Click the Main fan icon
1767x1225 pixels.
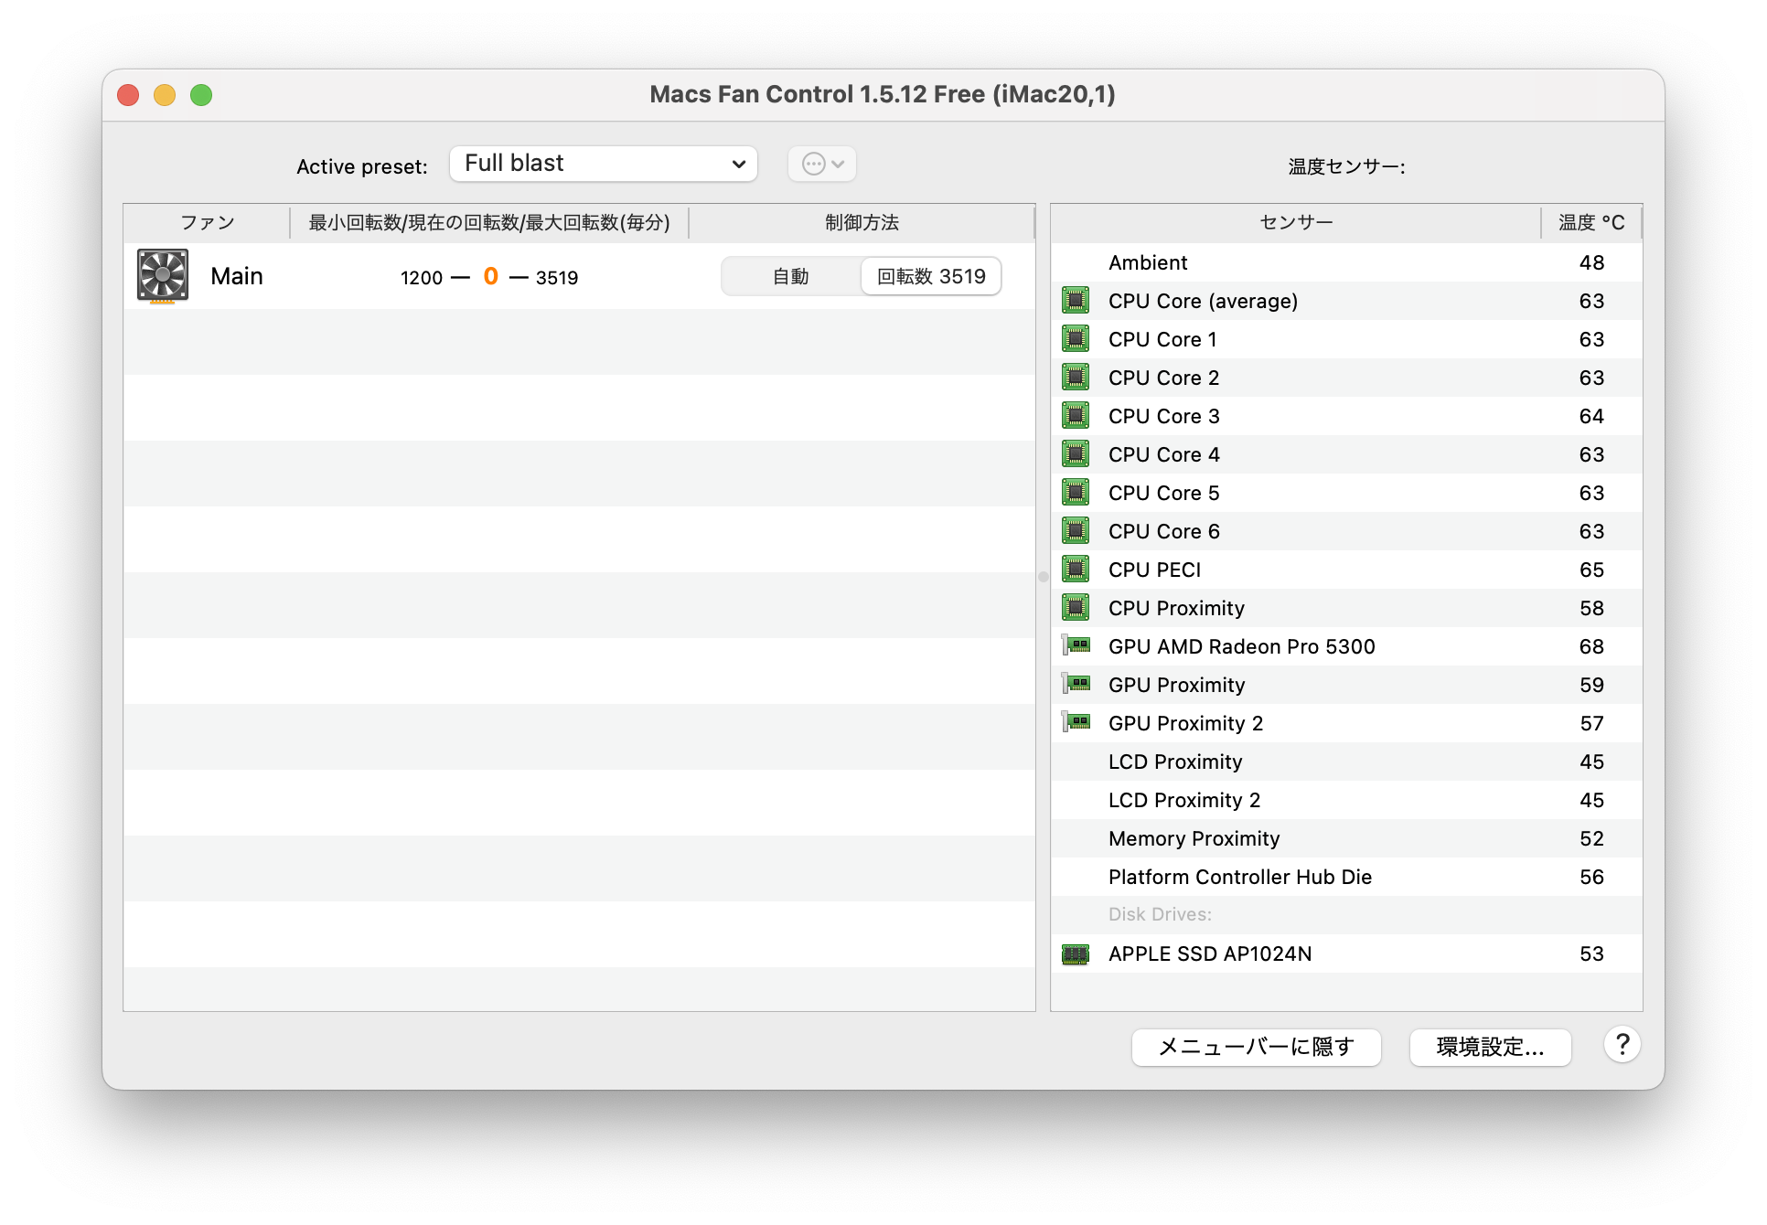(163, 275)
